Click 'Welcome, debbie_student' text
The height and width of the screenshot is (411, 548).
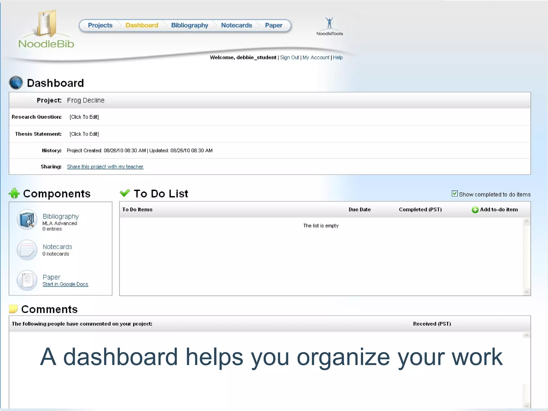[x=243, y=58]
